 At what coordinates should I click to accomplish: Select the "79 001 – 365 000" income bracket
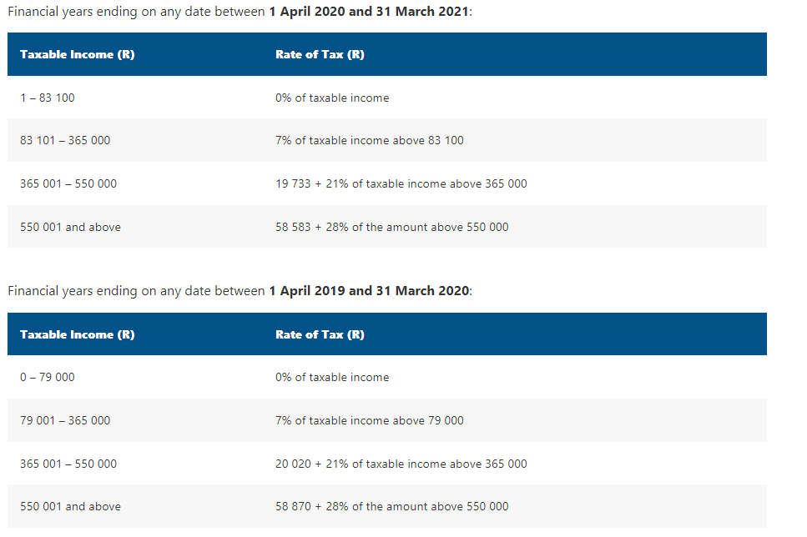click(x=65, y=420)
